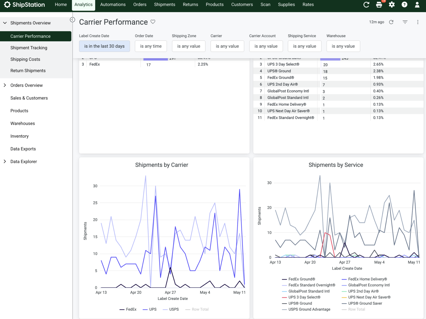Toggle USPS Ground Advantage legend entry
The width and height of the screenshot is (426, 319).
click(306, 309)
